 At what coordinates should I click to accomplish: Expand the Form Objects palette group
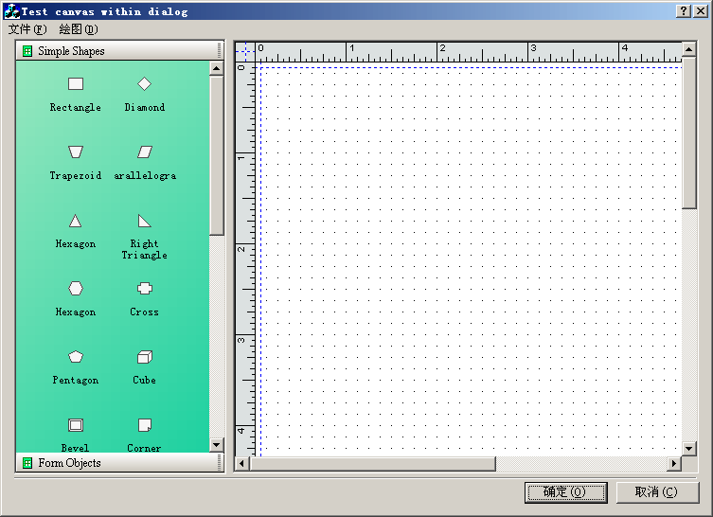tap(69, 463)
